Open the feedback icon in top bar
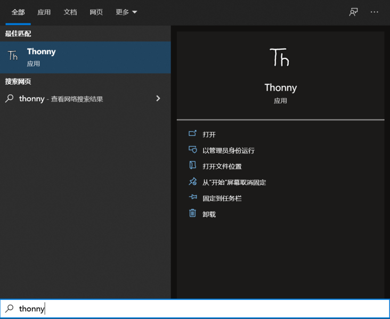 pyautogui.click(x=353, y=12)
